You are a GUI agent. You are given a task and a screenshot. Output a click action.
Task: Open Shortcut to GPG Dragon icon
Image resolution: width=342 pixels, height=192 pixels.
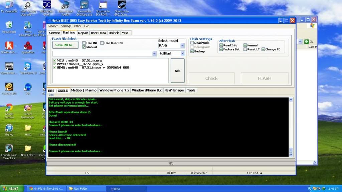(122, 8)
